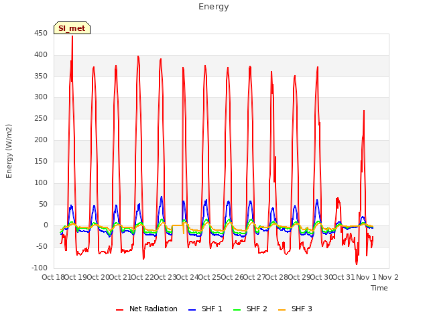This screenshot has height=322, width=429.
Task: Click the Nov 2 x-axis tick label
Action: [x=388, y=277]
